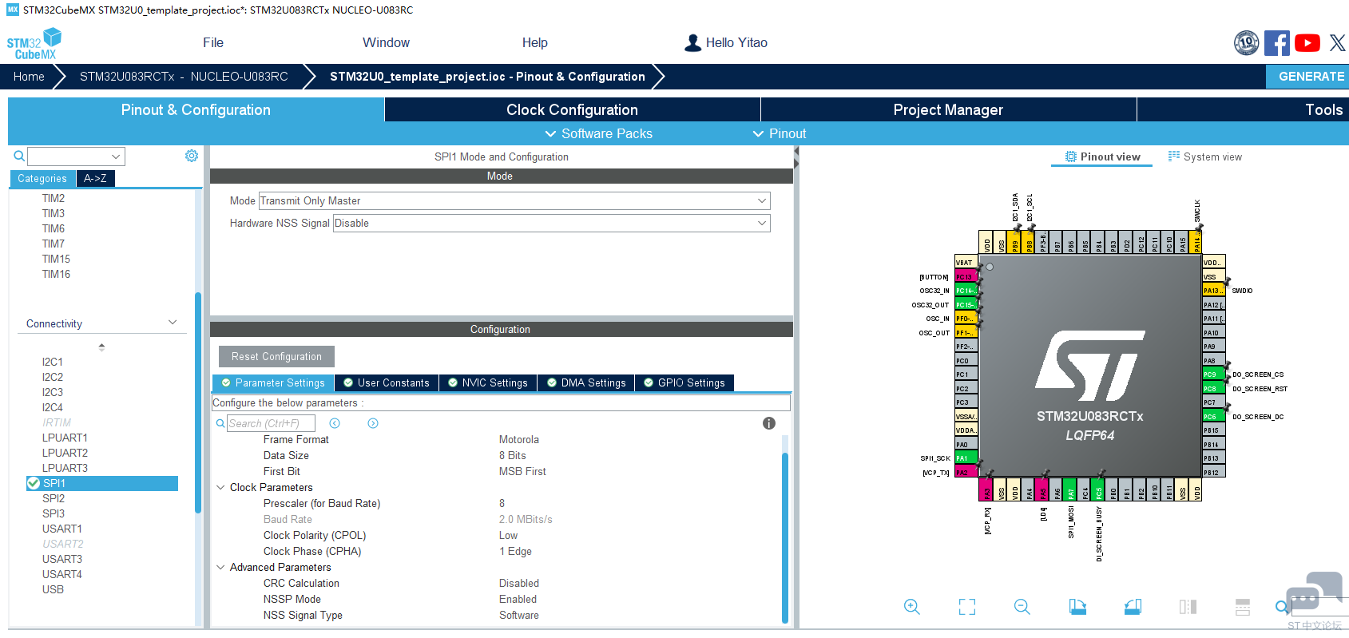1349x638 pixels.
Task: Open the Hardware NSS Signal dropdown
Action: pyautogui.click(x=552, y=223)
